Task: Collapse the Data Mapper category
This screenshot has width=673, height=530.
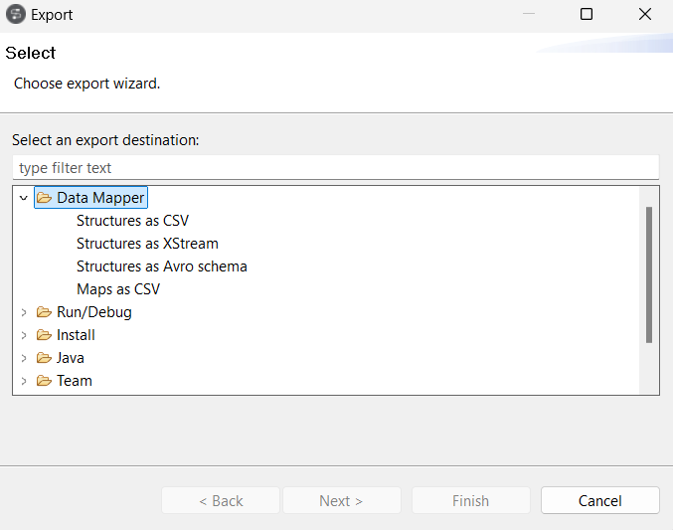Action: pyautogui.click(x=24, y=198)
